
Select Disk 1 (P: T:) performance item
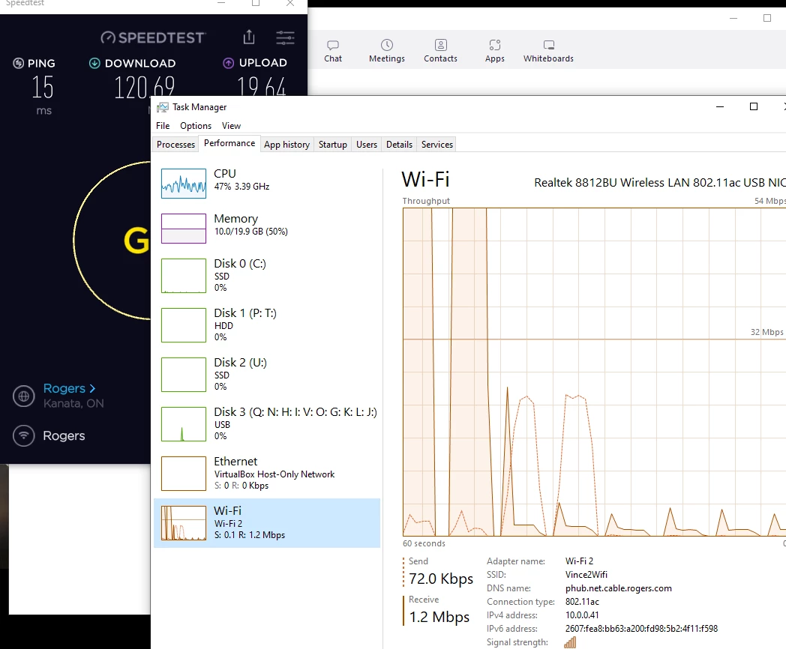click(x=267, y=324)
